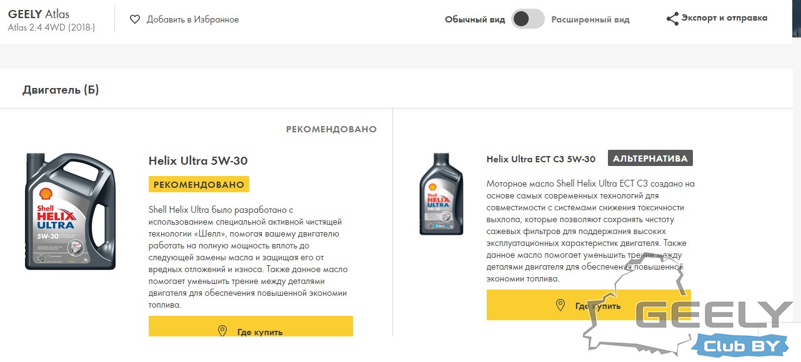Open the Helix Ultra ECT C3 bottle image
The height and width of the screenshot is (362, 801).
(441, 194)
